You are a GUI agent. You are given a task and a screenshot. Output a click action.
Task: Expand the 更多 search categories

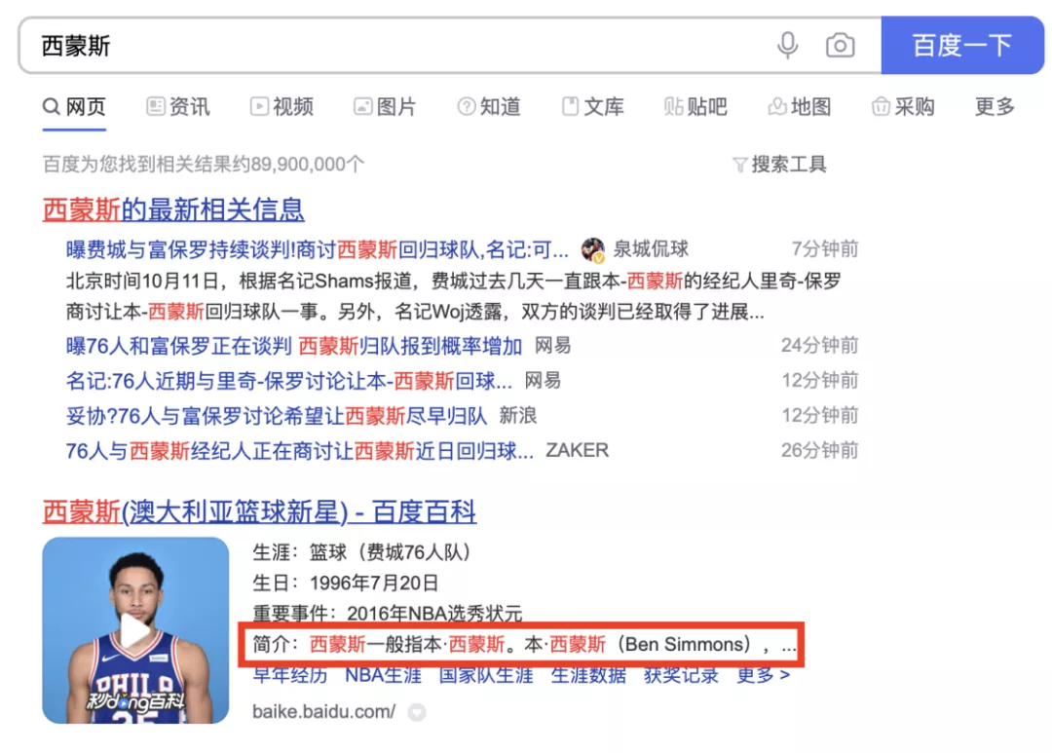tap(995, 107)
